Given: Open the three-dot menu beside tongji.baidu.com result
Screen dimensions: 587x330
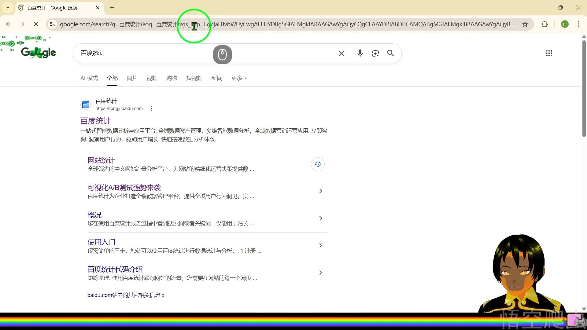Looking at the screenshot, I should point(150,108).
